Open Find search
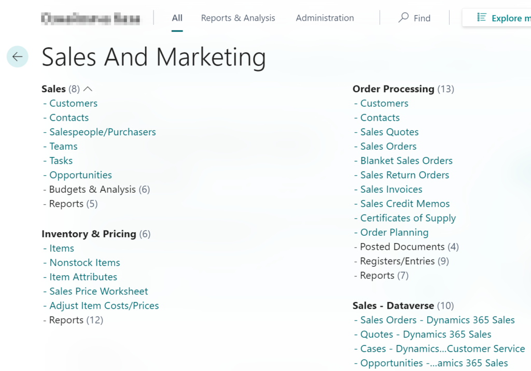The width and height of the screenshot is (531, 371). pos(414,18)
